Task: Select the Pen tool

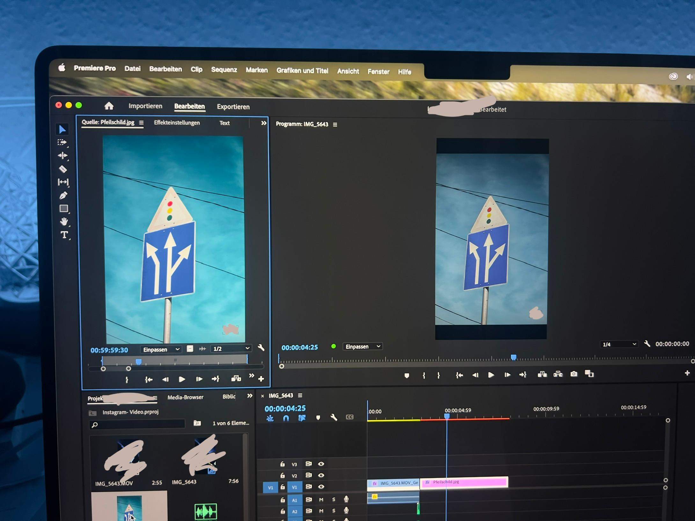Action: tap(63, 195)
